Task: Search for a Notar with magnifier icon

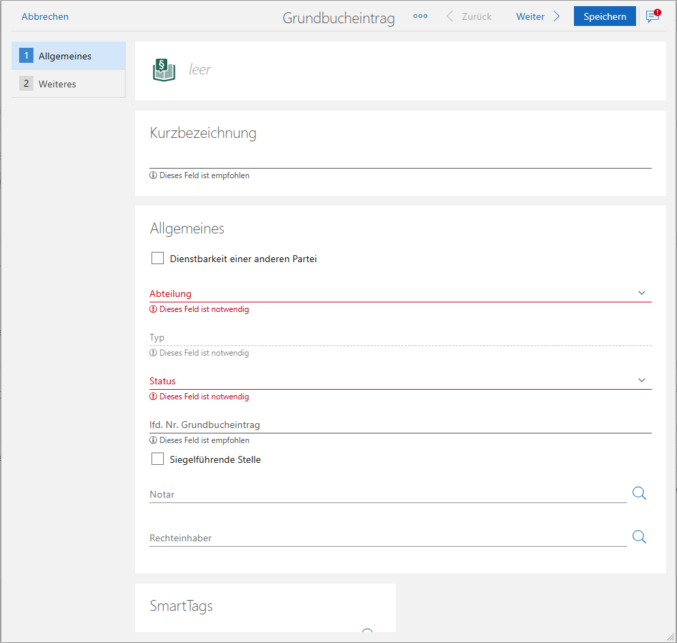Action: (x=639, y=493)
